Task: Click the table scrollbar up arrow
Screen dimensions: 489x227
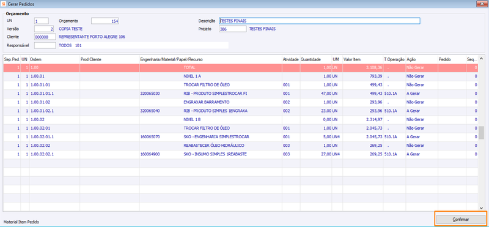Action: coord(482,58)
